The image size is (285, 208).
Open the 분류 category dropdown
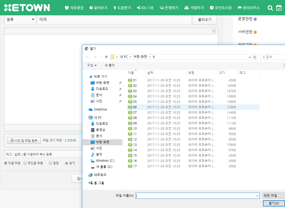pyautogui.click(x=20, y=20)
